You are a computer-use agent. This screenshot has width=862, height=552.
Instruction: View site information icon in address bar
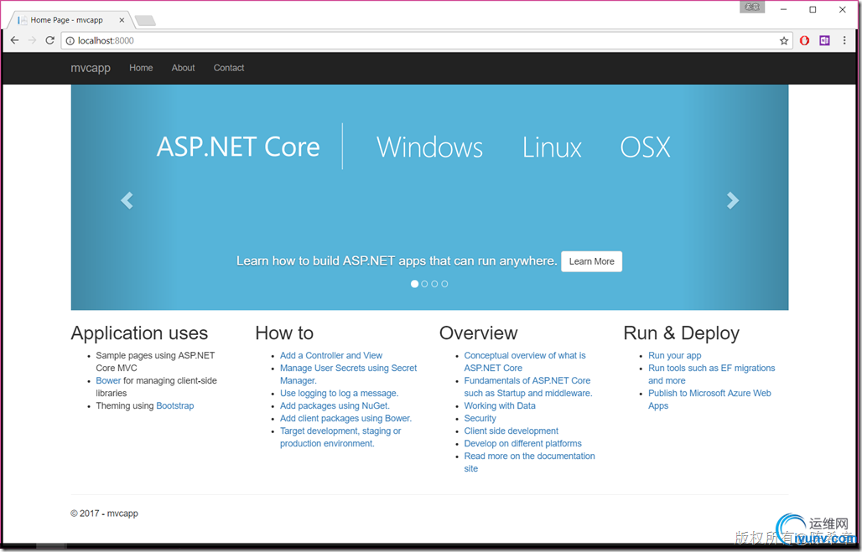click(x=70, y=41)
